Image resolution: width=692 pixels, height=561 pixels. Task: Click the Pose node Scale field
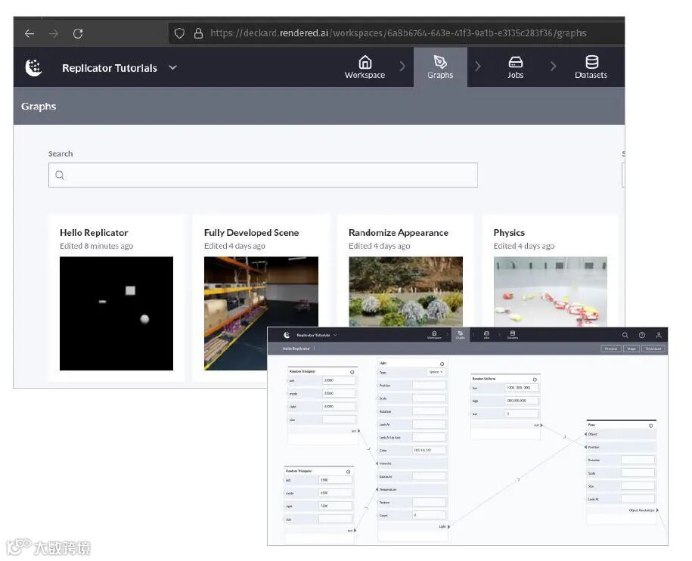click(638, 473)
